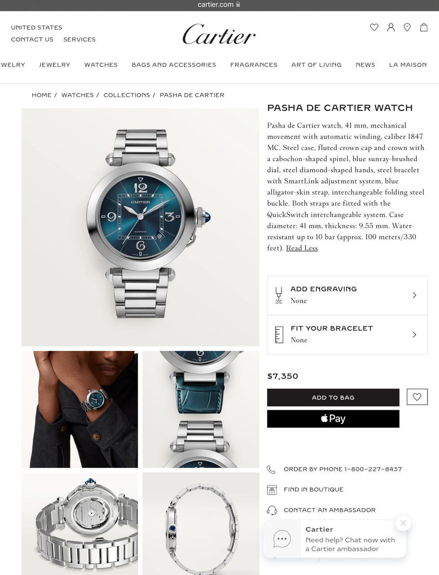Image resolution: width=439 pixels, height=575 pixels.
Task: Click the Add to Bag button
Action: pos(333,398)
